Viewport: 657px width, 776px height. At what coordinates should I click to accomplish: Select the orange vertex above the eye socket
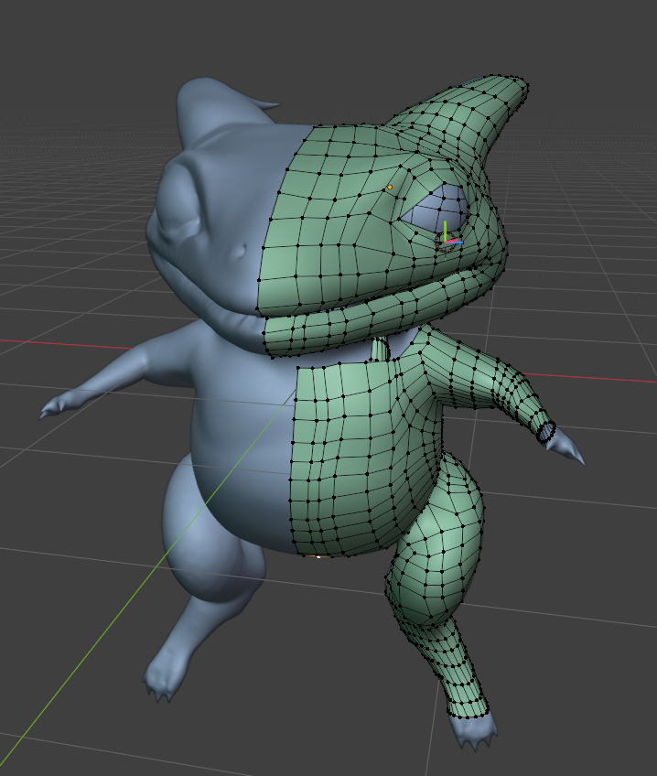point(390,187)
